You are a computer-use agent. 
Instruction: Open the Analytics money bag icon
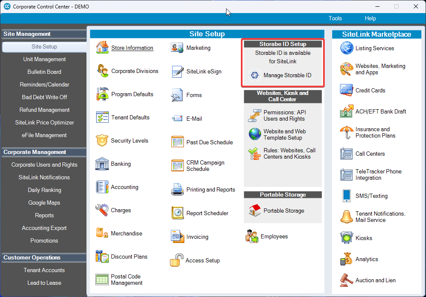pyautogui.click(x=347, y=259)
